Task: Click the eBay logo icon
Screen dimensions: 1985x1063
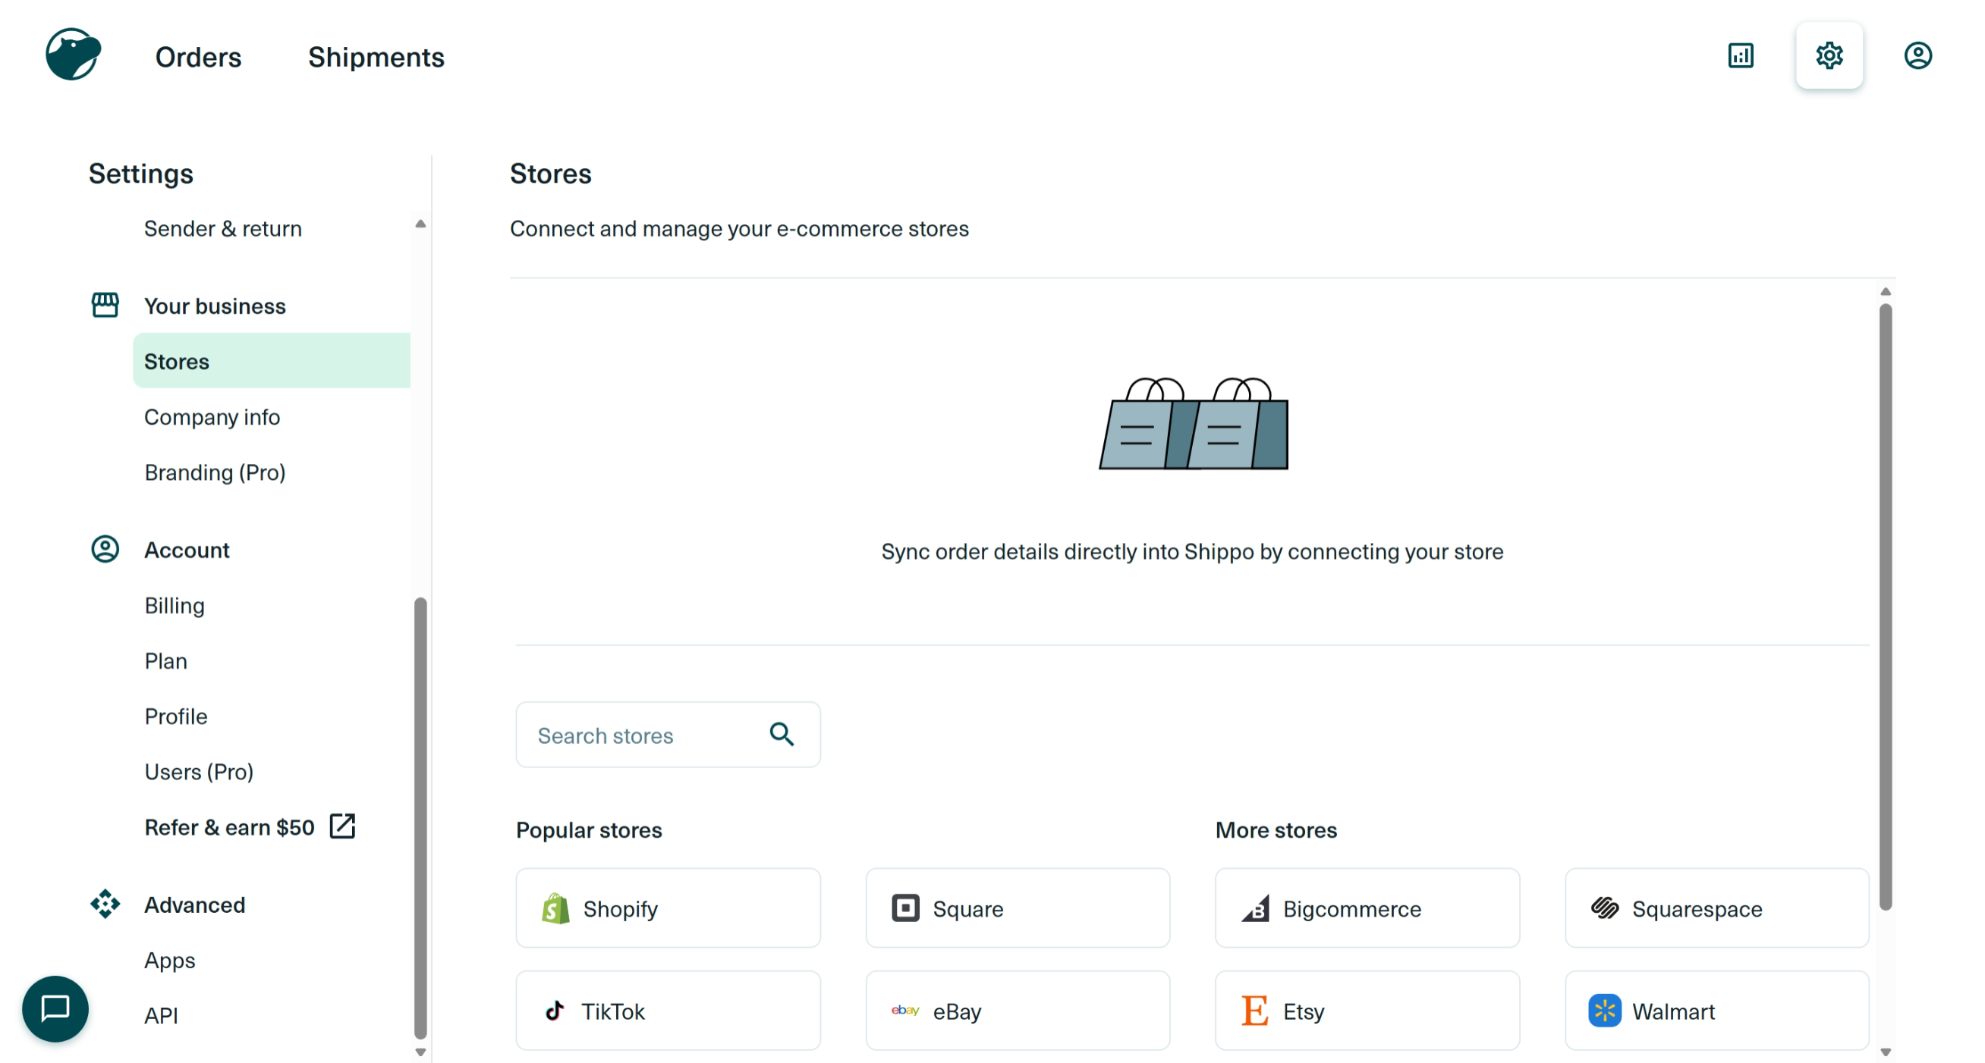Action: pyautogui.click(x=905, y=1010)
